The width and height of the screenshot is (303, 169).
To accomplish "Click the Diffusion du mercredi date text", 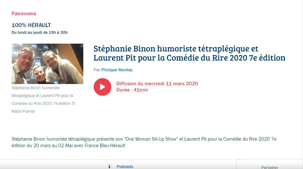I will [x=157, y=84].
